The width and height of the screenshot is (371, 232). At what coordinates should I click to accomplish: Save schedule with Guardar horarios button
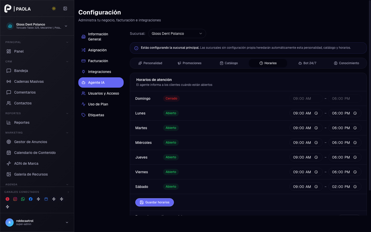tap(155, 202)
